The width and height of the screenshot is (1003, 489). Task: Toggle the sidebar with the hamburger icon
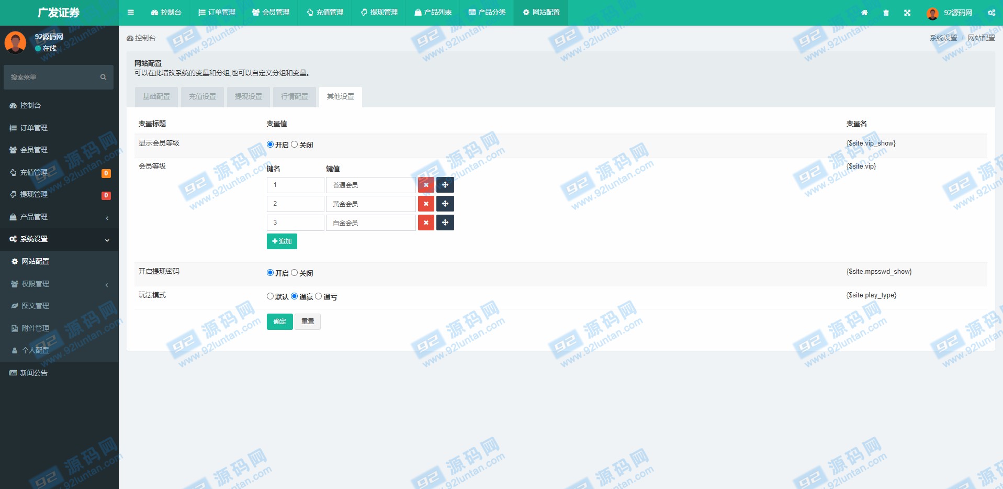click(131, 13)
